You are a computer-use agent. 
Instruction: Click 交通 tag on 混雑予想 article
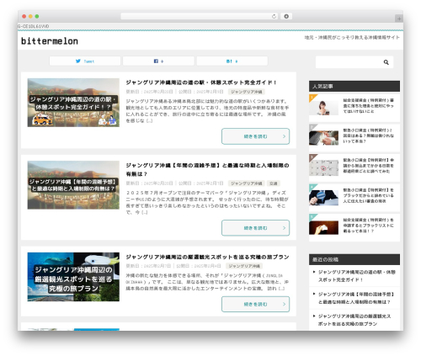(274, 183)
